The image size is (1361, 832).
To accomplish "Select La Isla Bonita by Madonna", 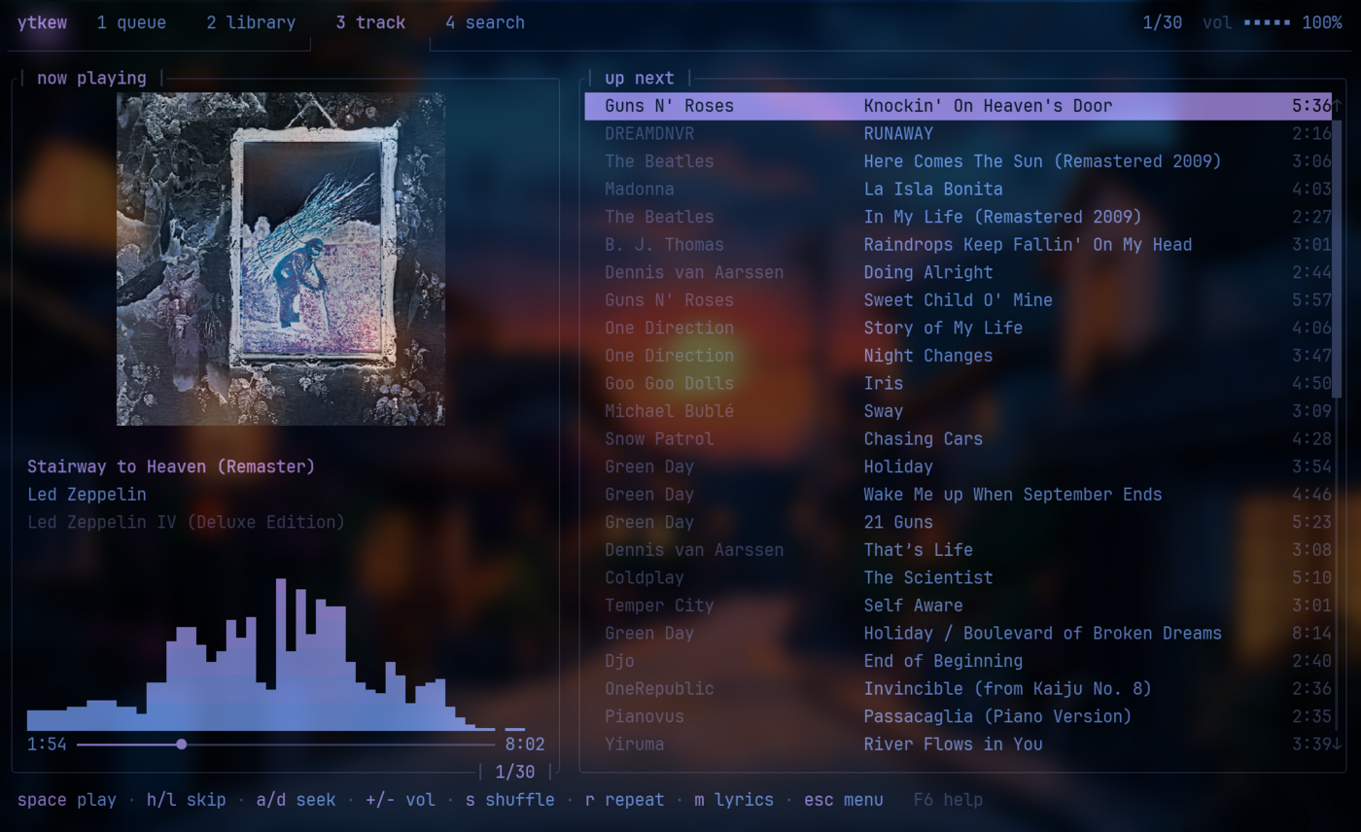I will pos(958,189).
